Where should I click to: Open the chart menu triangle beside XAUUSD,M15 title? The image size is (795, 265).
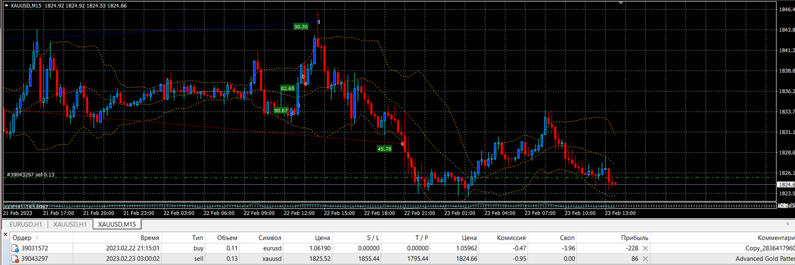6,6
